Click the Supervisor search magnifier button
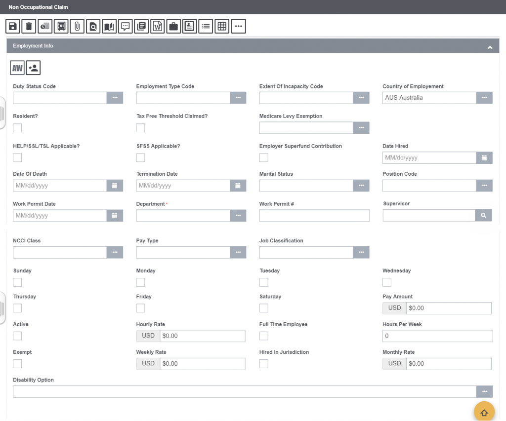Screen dimensions: 506x421 483,215
